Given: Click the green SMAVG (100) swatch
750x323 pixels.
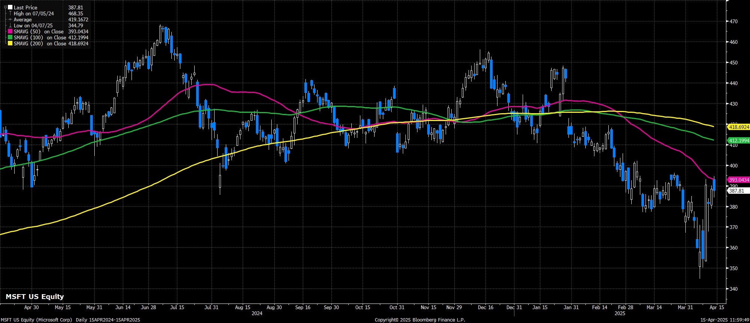Looking at the screenshot, I should 10,37.
